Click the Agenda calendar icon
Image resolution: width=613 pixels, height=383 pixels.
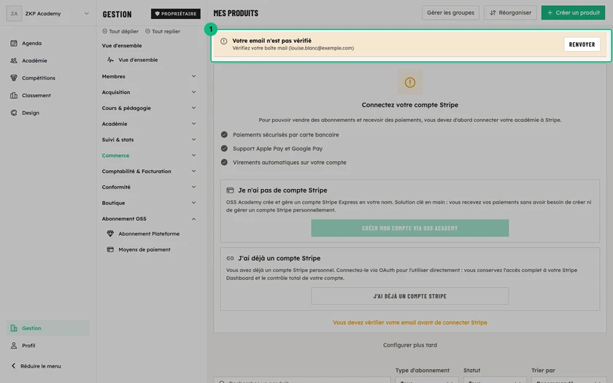pos(14,43)
